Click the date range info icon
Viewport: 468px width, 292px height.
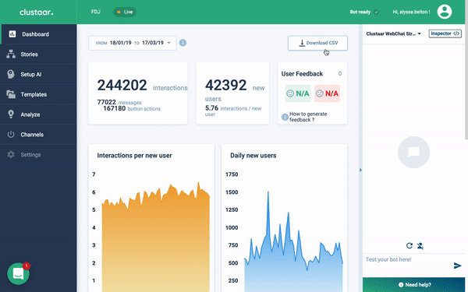[x=183, y=43]
